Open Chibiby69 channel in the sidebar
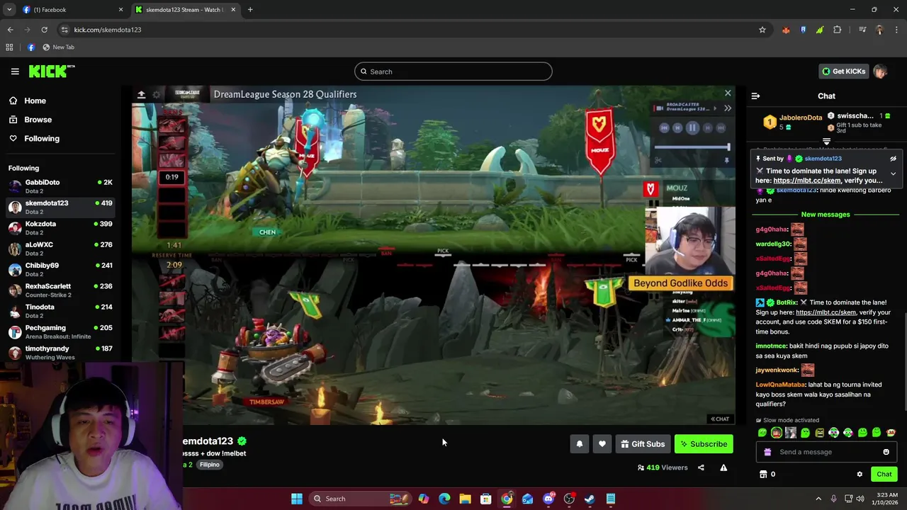The width and height of the screenshot is (907, 510). click(x=60, y=270)
